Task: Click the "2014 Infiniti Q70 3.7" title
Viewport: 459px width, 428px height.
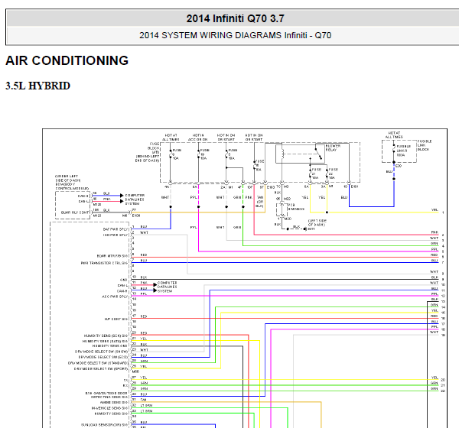Action: tap(235, 18)
